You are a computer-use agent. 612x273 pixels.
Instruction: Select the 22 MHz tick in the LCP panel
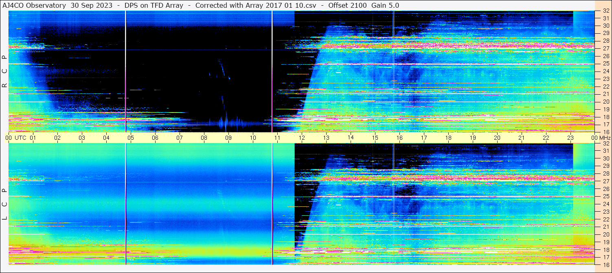click(x=605, y=219)
